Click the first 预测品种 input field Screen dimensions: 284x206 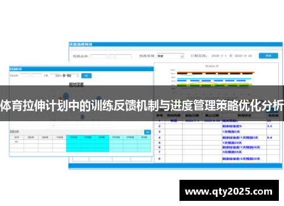click(x=99, y=56)
